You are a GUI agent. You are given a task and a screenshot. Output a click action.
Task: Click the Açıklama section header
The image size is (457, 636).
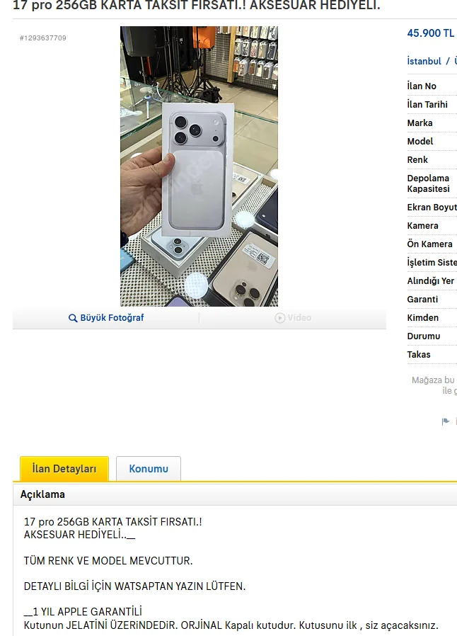pyautogui.click(x=42, y=494)
